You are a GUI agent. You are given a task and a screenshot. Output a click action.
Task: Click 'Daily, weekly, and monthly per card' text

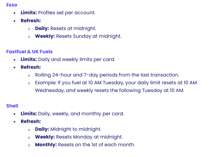[x=81, y=114]
